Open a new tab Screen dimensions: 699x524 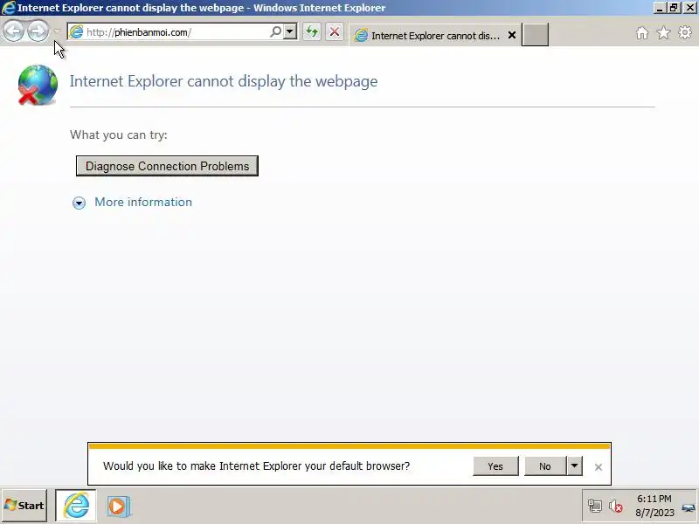pyautogui.click(x=535, y=35)
